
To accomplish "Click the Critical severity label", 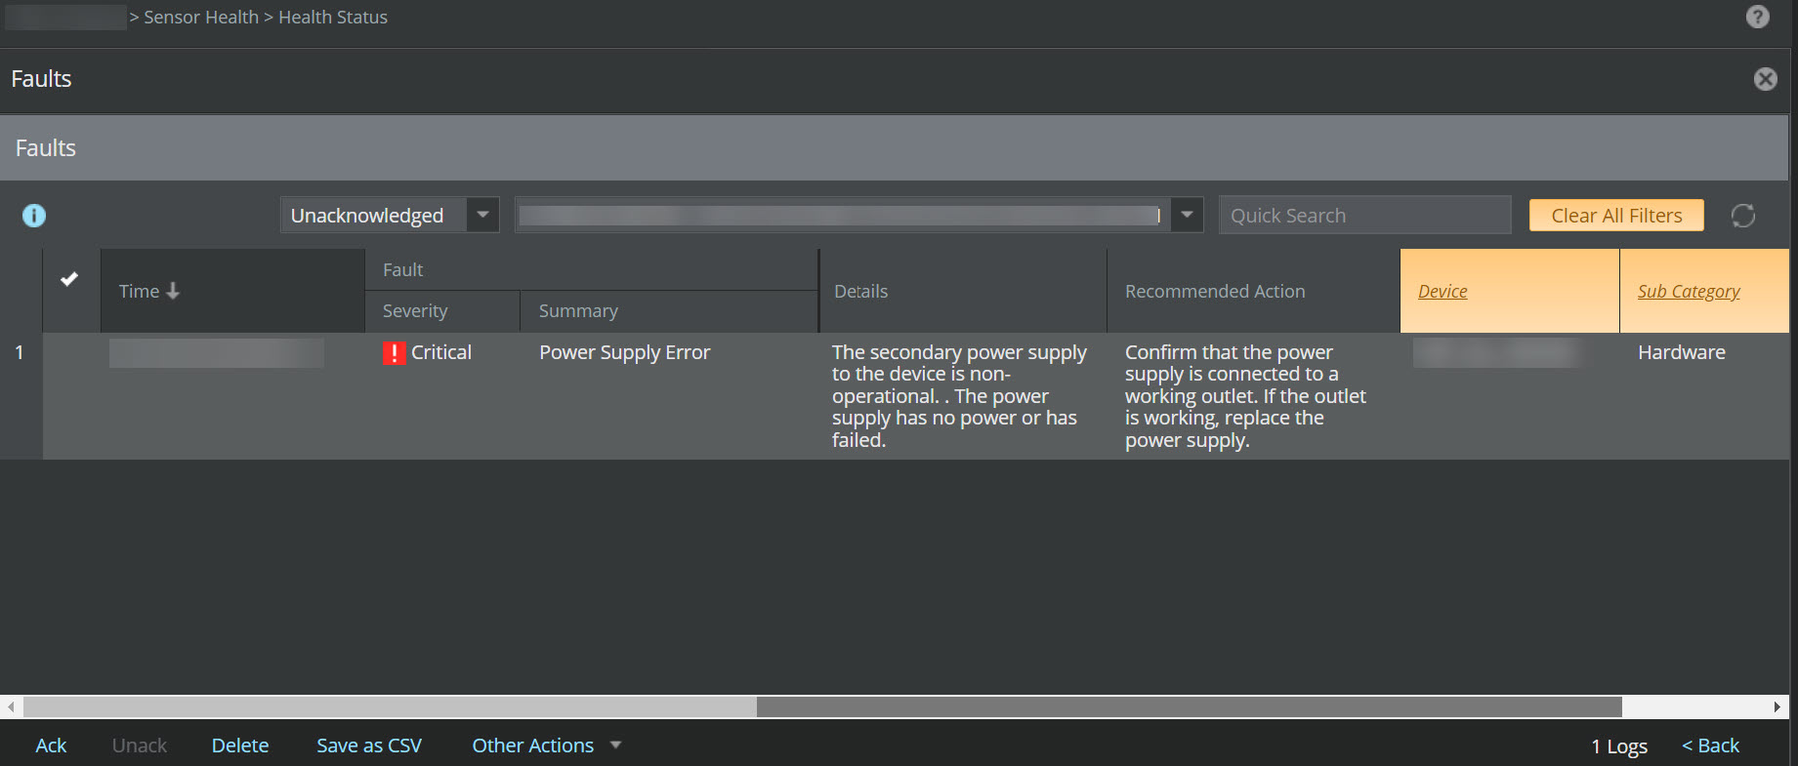I will click(441, 352).
